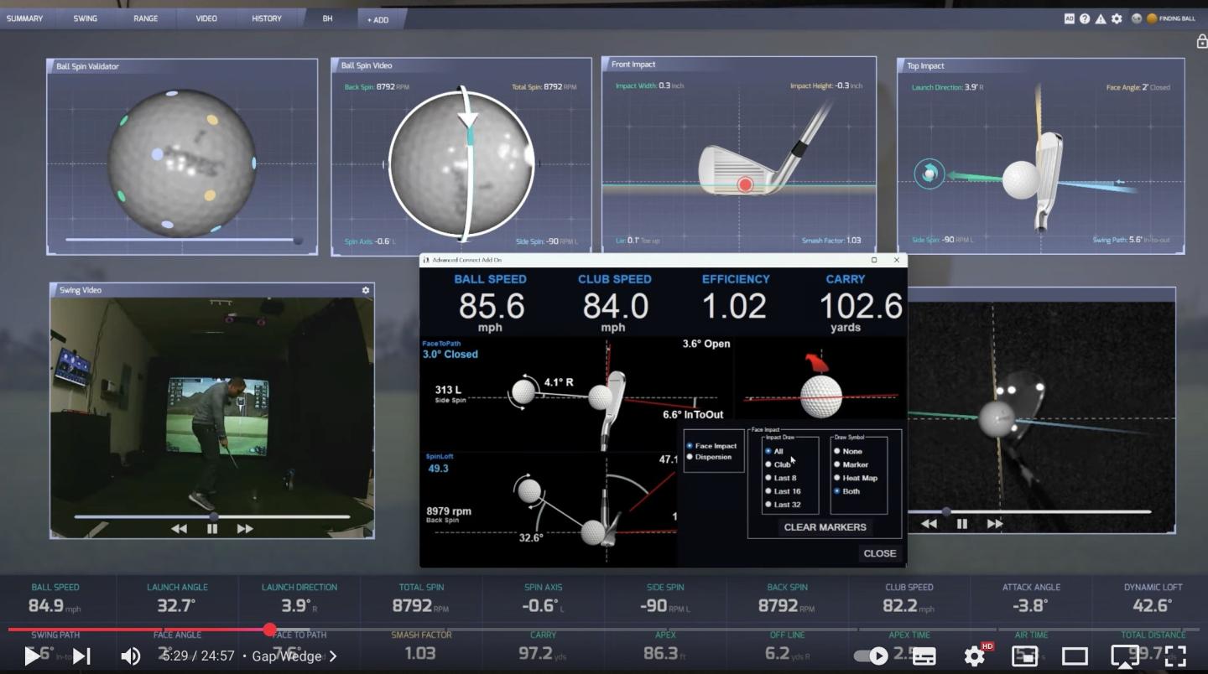
Task: Open settings gear in top toolbar
Action: pyautogui.click(x=1117, y=18)
